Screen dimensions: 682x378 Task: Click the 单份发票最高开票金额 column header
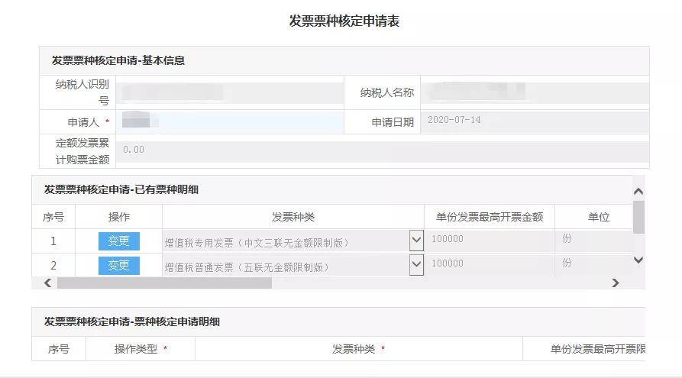pyautogui.click(x=490, y=217)
